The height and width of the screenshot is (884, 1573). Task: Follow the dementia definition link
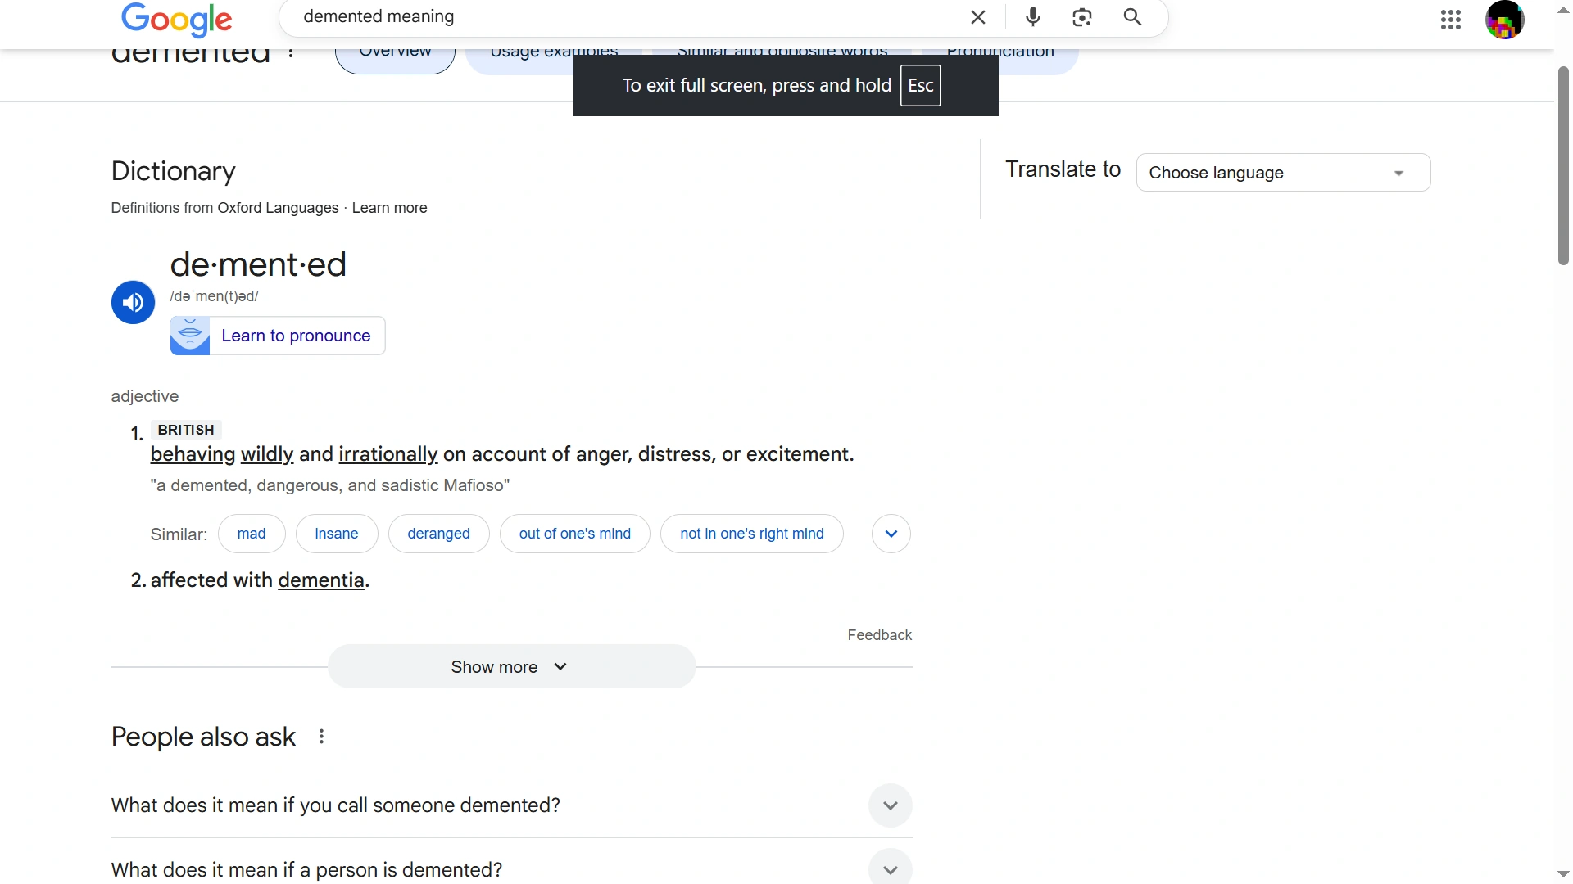tap(321, 580)
